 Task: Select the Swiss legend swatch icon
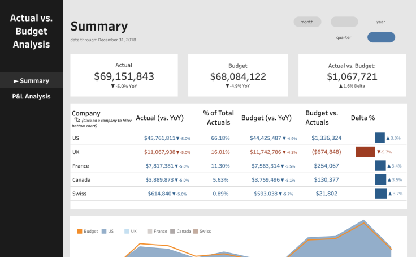(196, 231)
